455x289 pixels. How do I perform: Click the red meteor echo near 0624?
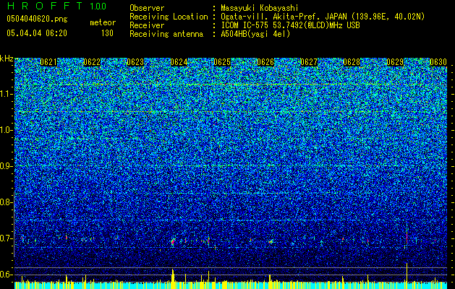pyautogui.click(x=173, y=242)
